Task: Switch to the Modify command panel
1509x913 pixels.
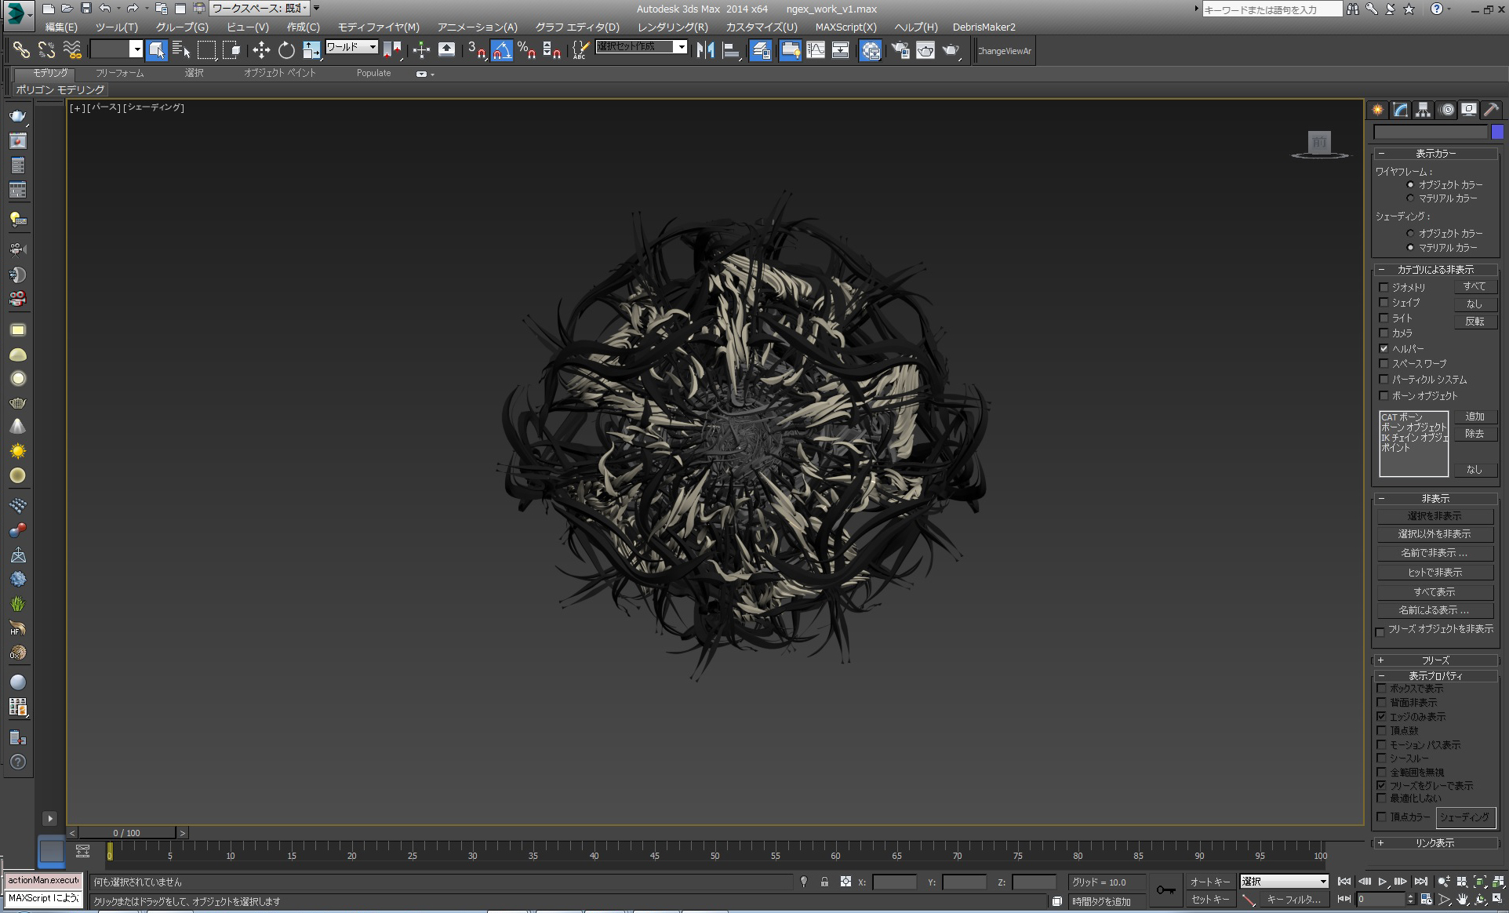Action: pyautogui.click(x=1400, y=110)
